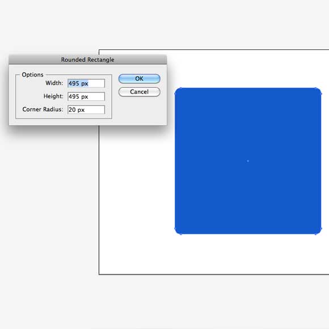Click the bottom-right corner anchor point on the bottom edge
This screenshot has width=329, height=329.
click(315, 234)
